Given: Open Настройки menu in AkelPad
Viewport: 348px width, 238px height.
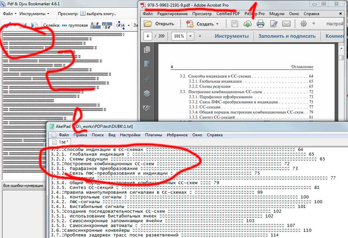Looking at the screenshot, I should 130,135.
